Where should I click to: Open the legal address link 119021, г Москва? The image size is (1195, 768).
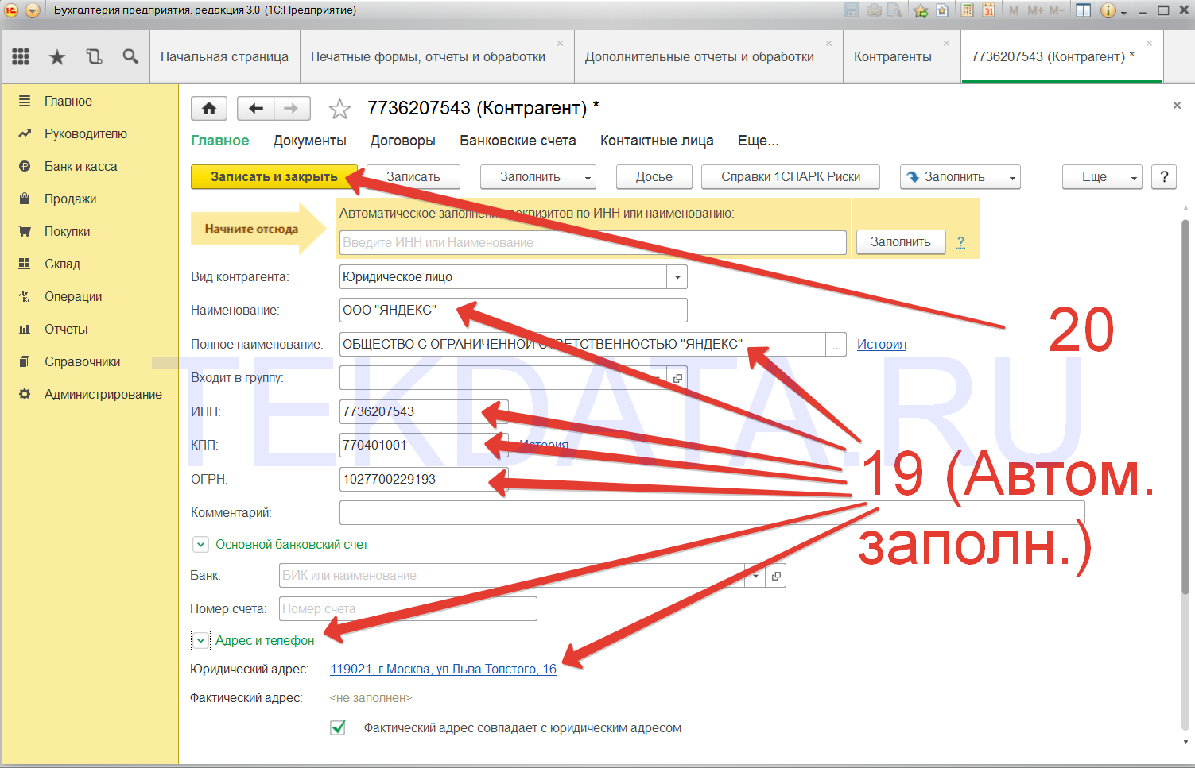coord(444,669)
